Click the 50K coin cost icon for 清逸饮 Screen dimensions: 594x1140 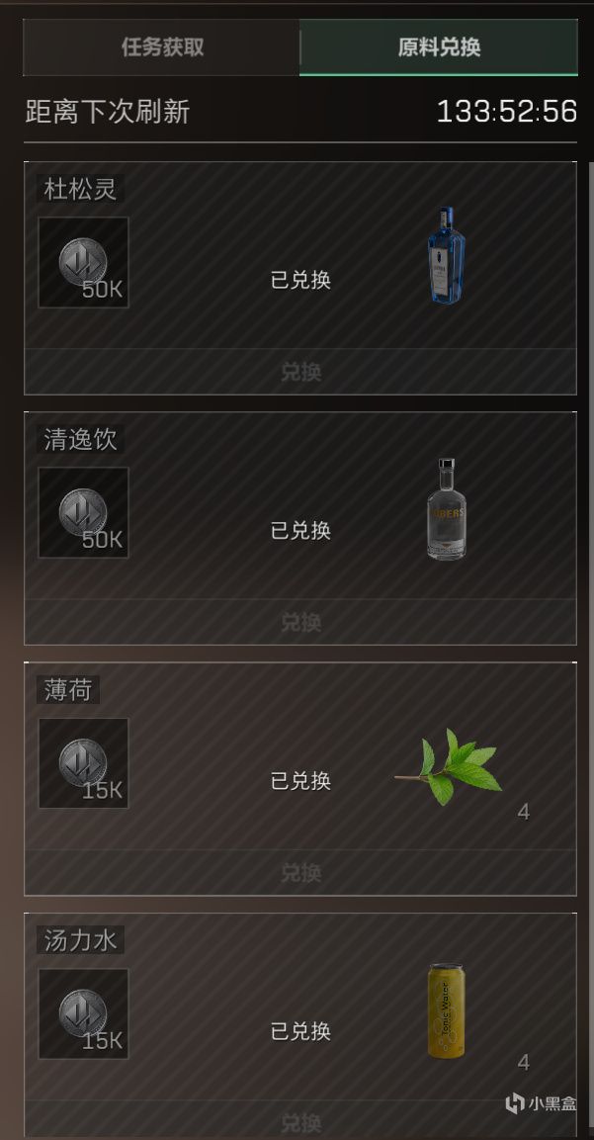(x=84, y=512)
